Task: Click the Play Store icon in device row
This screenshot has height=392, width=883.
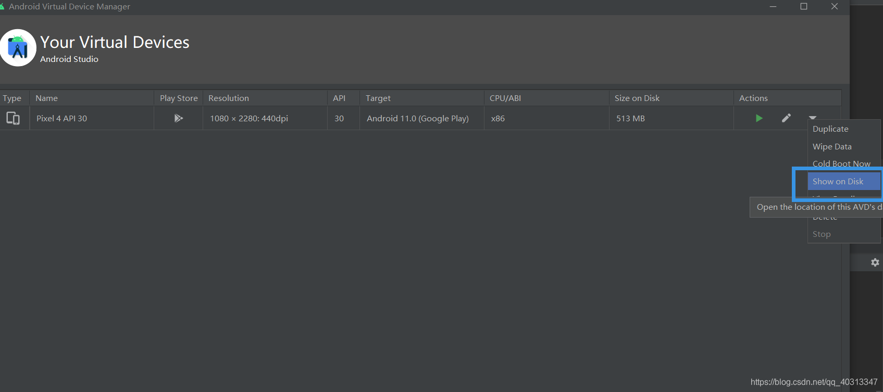Action: [x=178, y=118]
